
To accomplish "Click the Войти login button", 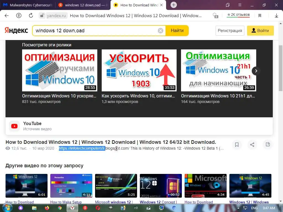I will [260, 31].
